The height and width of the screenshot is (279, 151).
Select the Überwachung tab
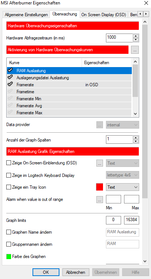click(x=65, y=14)
